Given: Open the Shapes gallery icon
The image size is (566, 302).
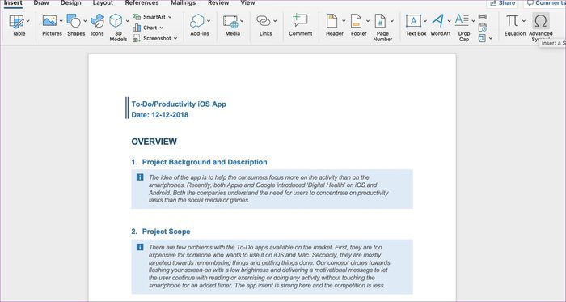Looking at the screenshot, I should click(x=74, y=21).
